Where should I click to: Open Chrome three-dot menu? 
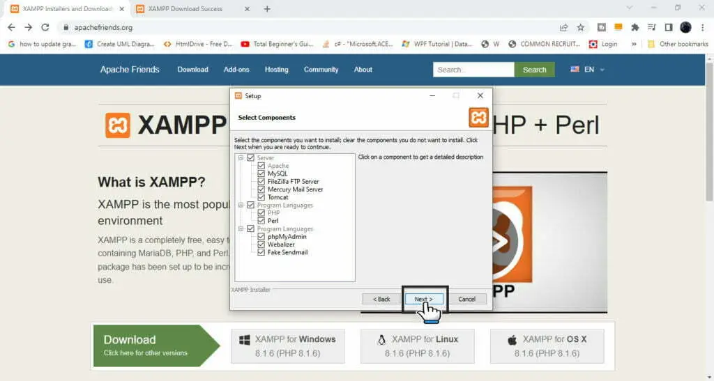pos(703,27)
